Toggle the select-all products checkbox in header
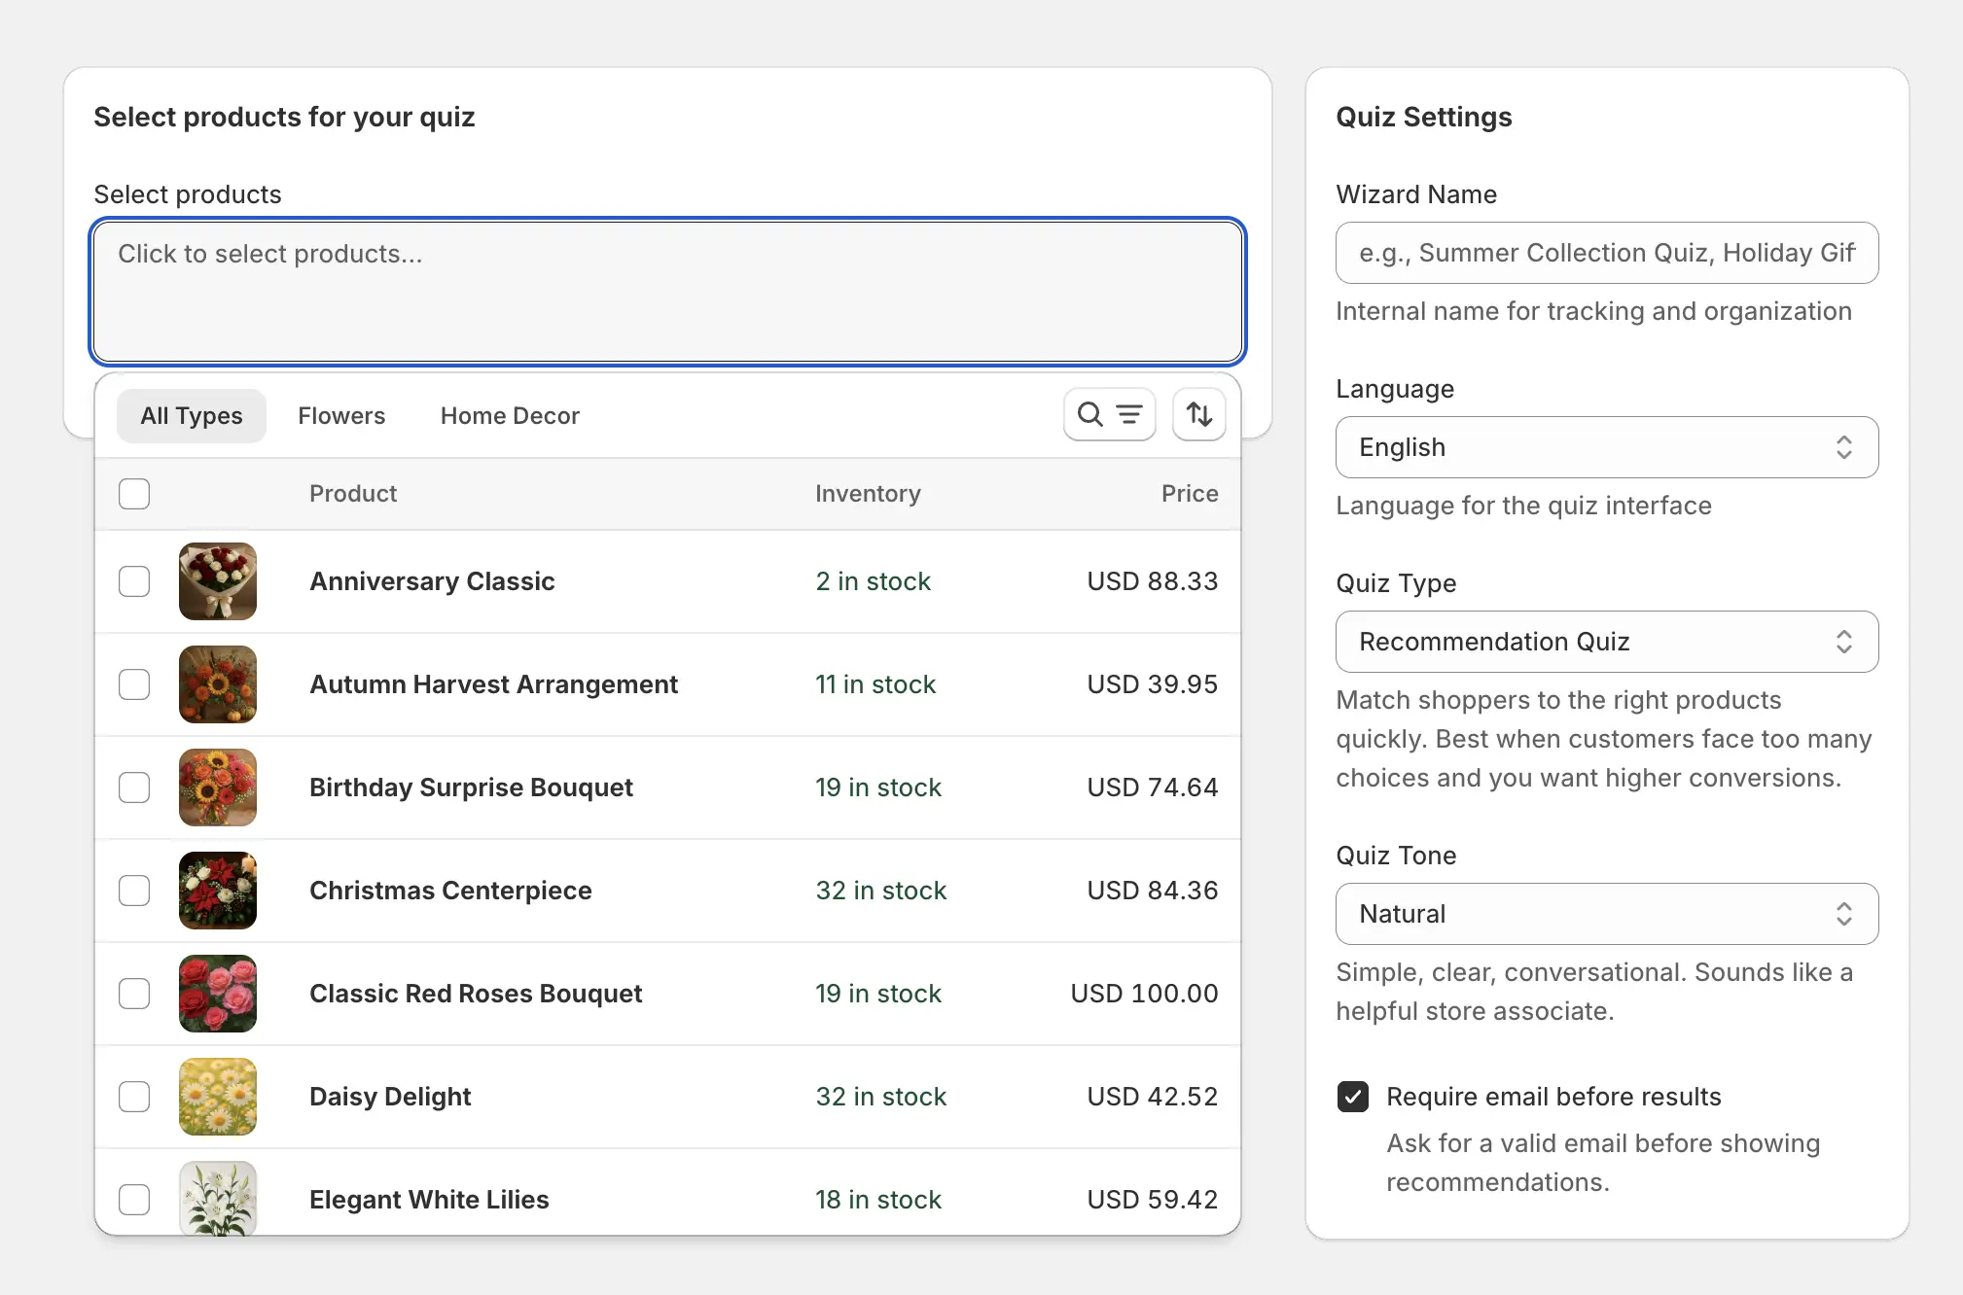 pos(134,494)
